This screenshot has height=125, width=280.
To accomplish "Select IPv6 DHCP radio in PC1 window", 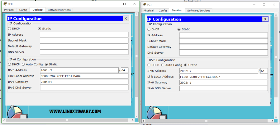I will [x=149, y=65].
